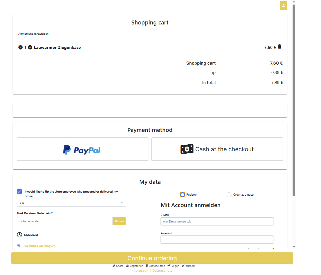Click the Lactose-free legend icon
The width and height of the screenshot is (321, 275).
[x=147, y=266]
